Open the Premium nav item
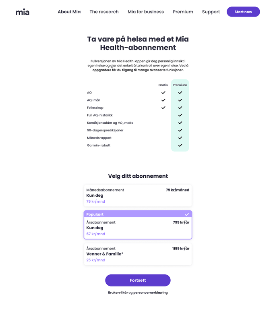 [x=183, y=12]
